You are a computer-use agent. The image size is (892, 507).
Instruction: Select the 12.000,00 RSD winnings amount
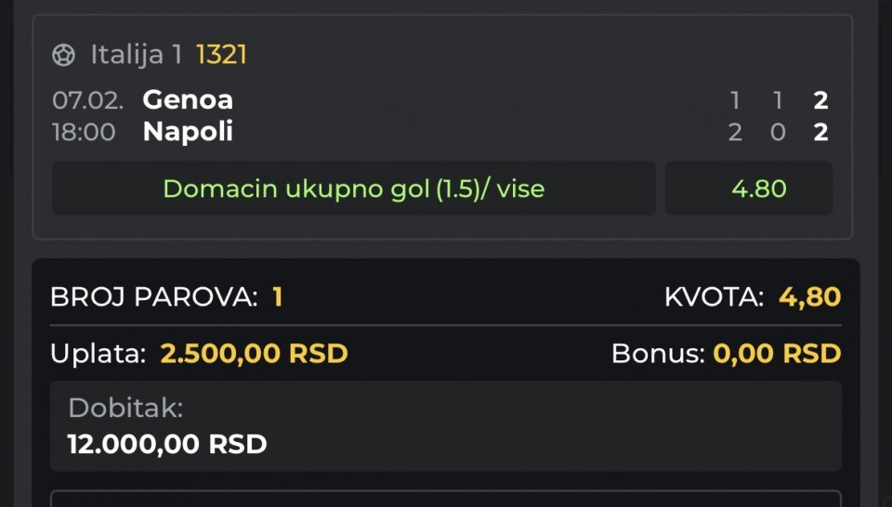(167, 444)
